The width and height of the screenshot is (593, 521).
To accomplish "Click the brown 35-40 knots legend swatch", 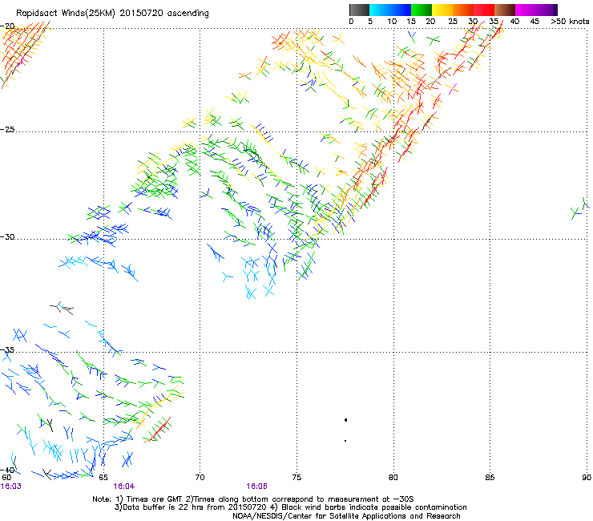I will pyautogui.click(x=505, y=10).
